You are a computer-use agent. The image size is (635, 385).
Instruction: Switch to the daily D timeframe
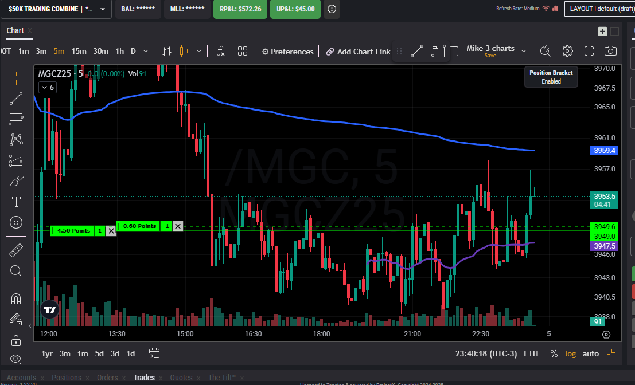coord(133,52)
